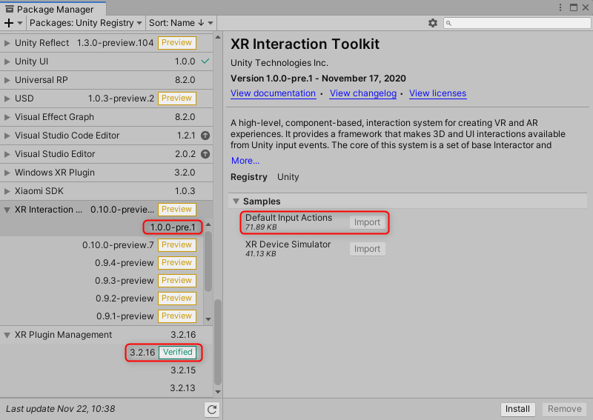
Task: Expand the Unity Reflect package entry
Action: point(7,43)
